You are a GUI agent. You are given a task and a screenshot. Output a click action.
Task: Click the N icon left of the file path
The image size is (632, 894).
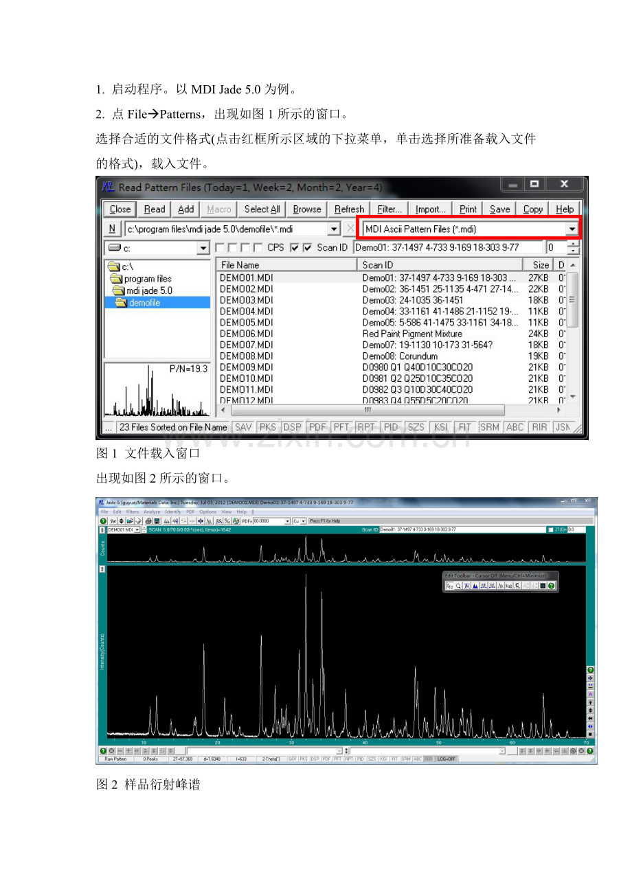(x=112, y=228)
